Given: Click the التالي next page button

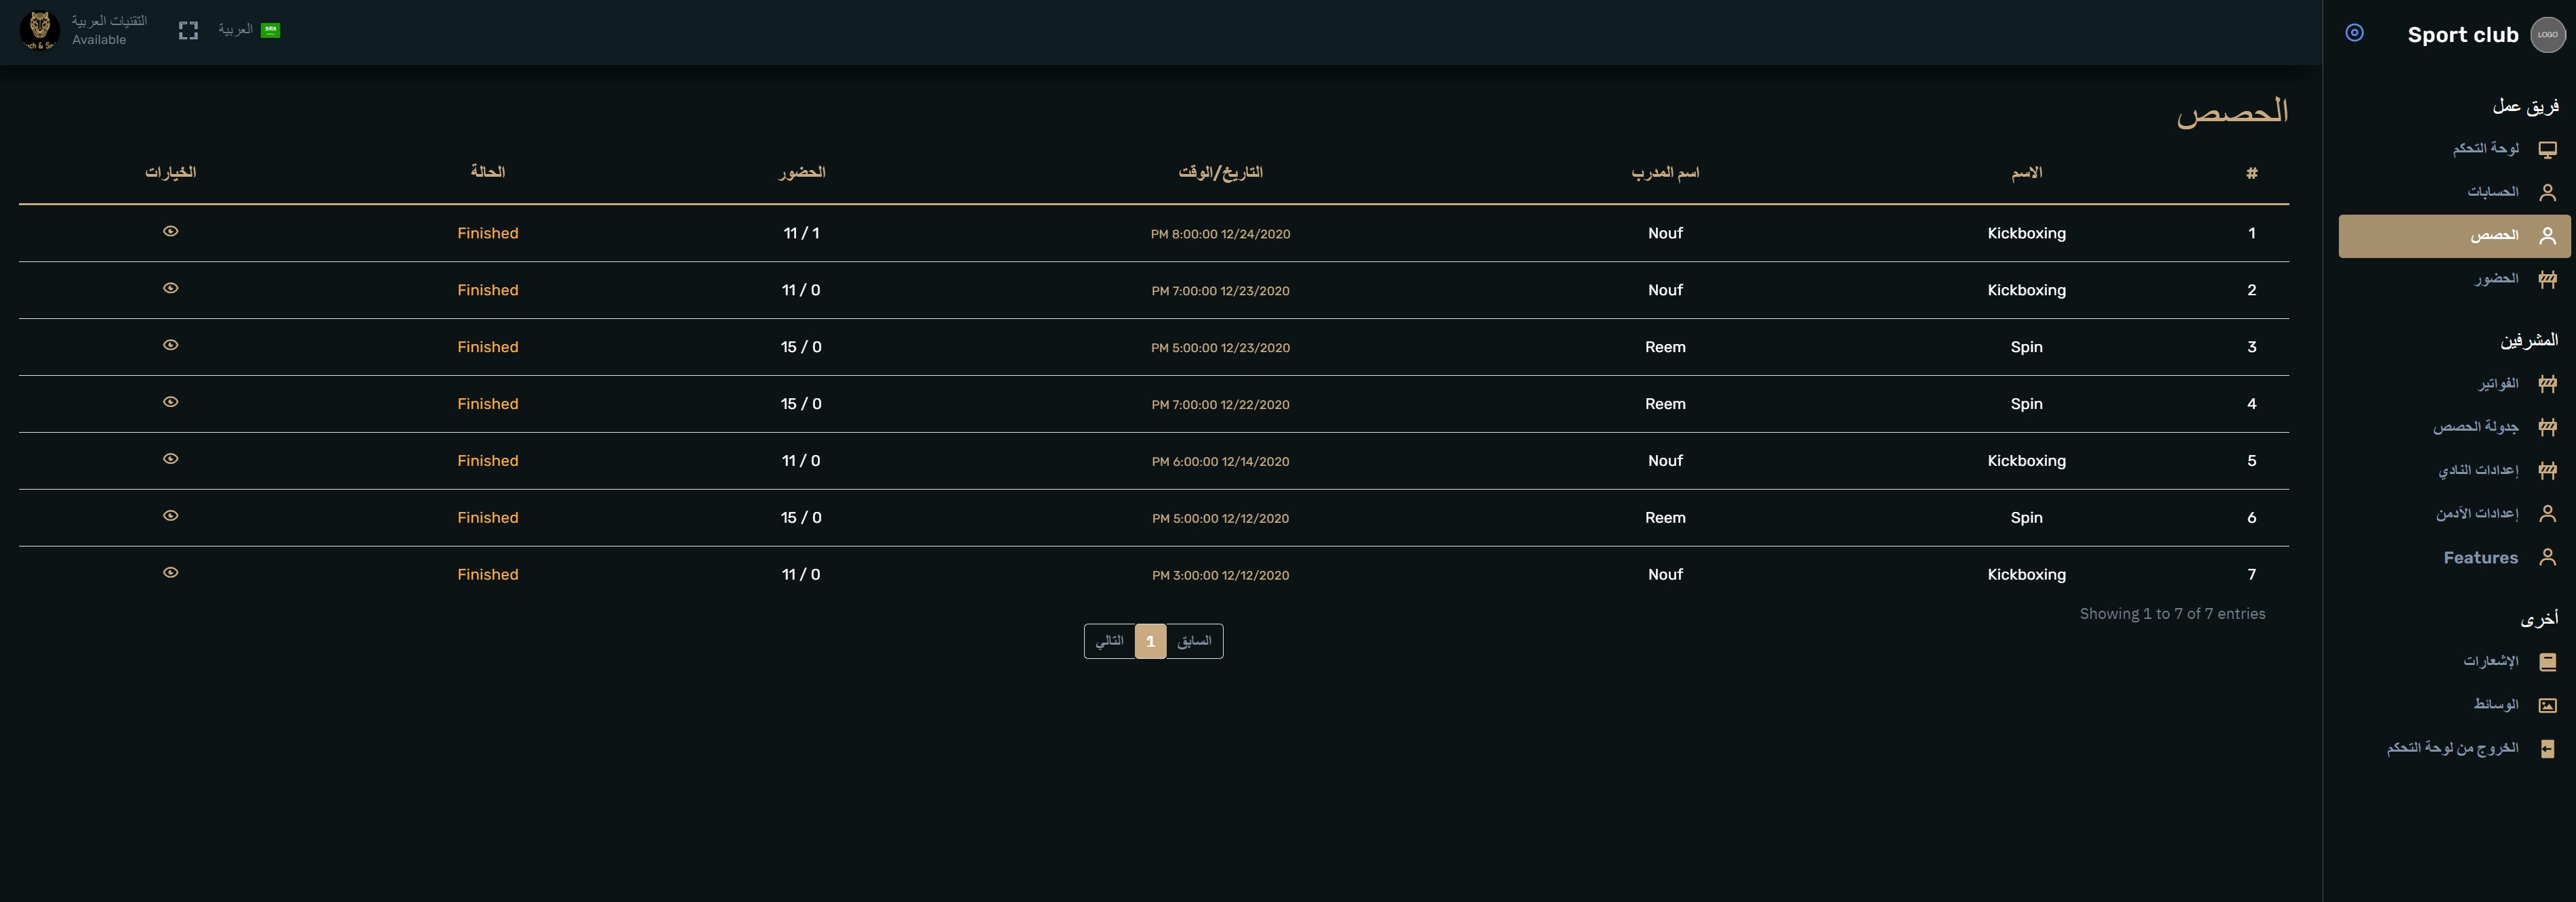Looking at the screenshot, I should tap(1109, 641).
